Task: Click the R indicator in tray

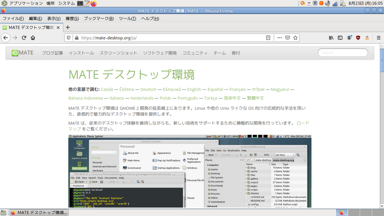Action: click(x=315, y=3)
